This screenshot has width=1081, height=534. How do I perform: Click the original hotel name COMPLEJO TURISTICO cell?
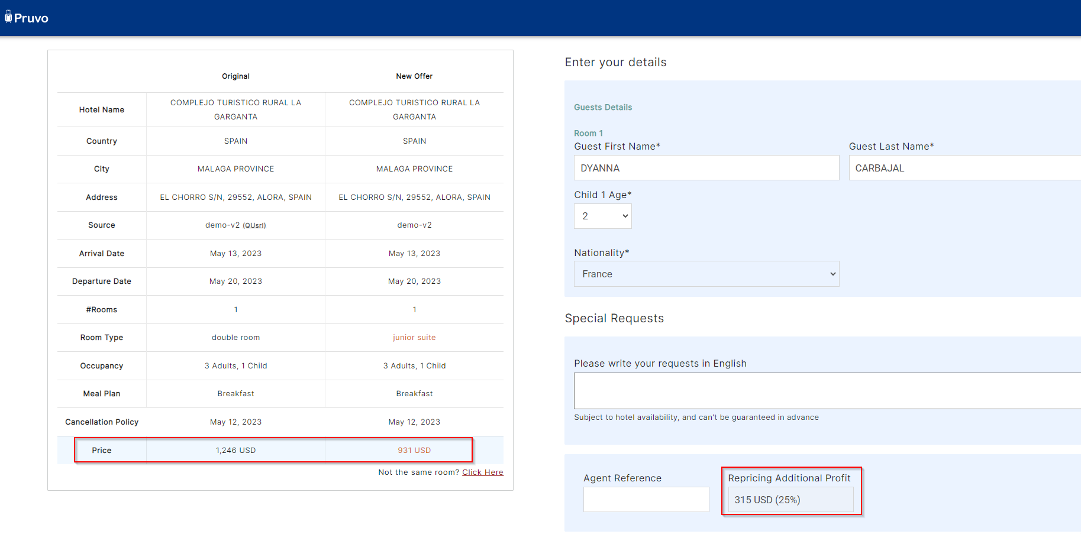pos(235,110)
